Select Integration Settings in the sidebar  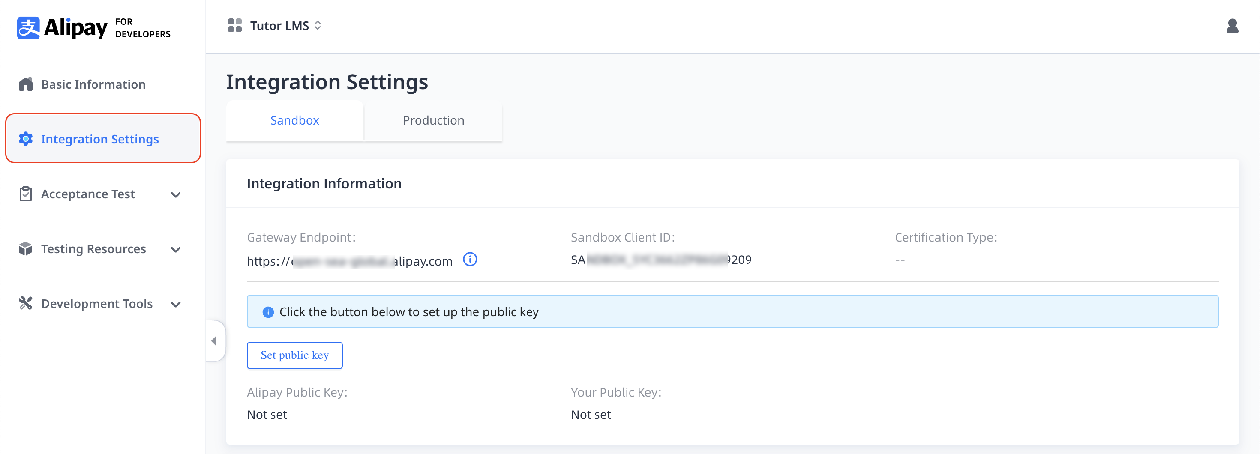[x=103, y=138]
